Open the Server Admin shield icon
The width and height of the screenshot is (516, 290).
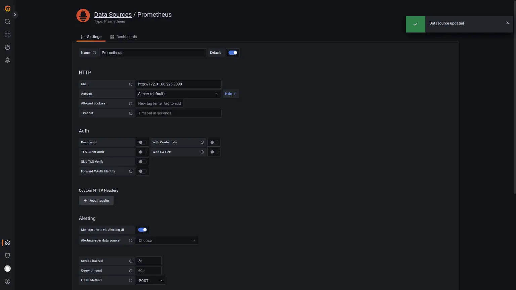pyautogui.click(x=7, y=255)
